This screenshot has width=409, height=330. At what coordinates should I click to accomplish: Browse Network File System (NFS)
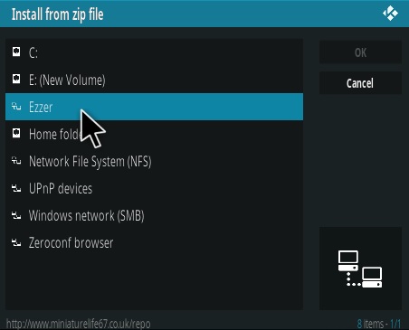coord(154,161)
